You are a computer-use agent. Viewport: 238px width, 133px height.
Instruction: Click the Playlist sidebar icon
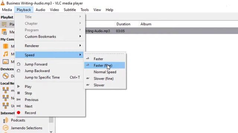pyautogui.click(x=4, y=24)
